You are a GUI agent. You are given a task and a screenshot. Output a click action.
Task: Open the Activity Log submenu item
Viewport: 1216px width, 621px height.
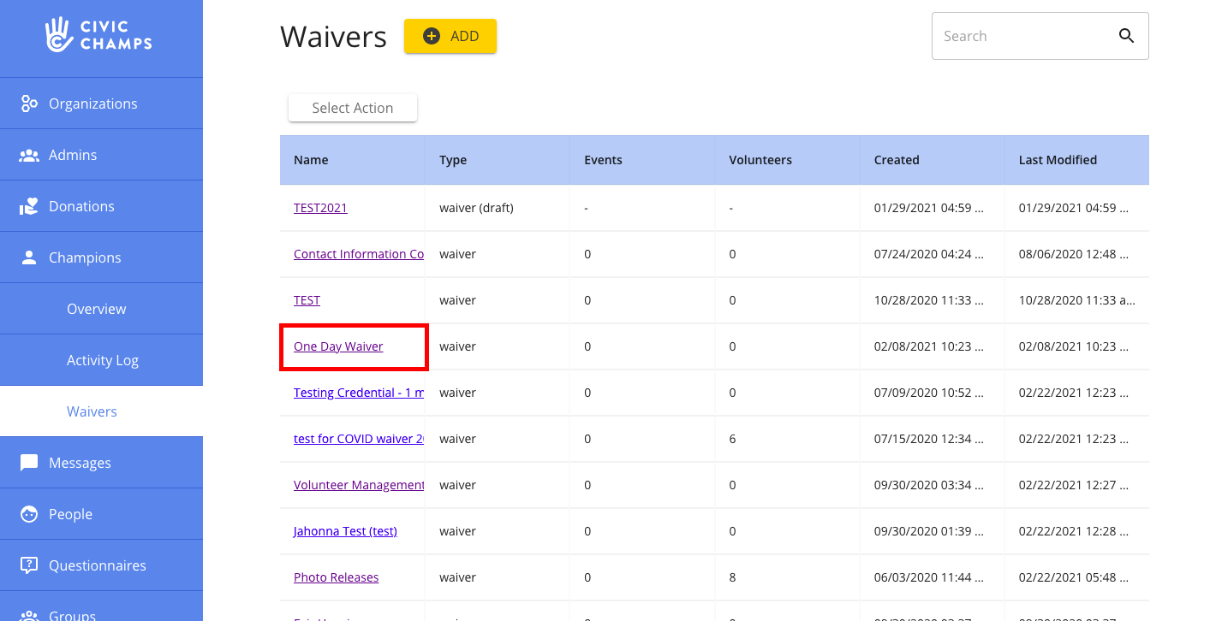[101, 360]
